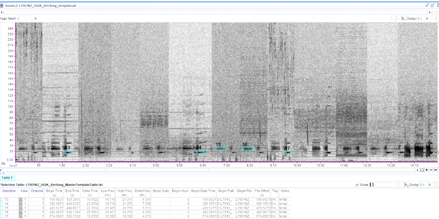
Task: Zoom in on the time axis
Action: [x=427, y=170]
